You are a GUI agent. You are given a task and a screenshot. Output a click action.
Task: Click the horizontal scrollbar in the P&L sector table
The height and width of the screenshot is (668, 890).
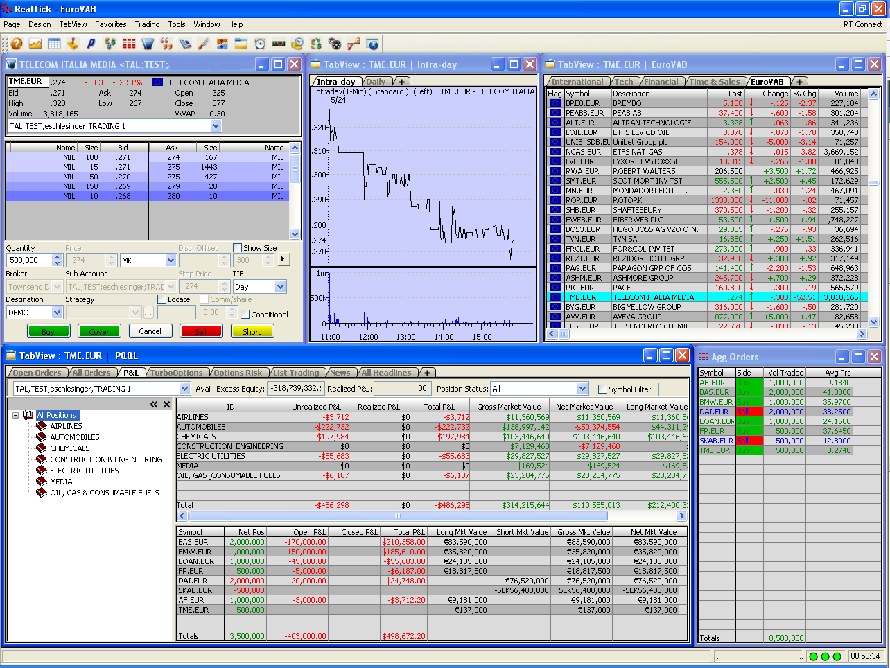click(397, 516)
